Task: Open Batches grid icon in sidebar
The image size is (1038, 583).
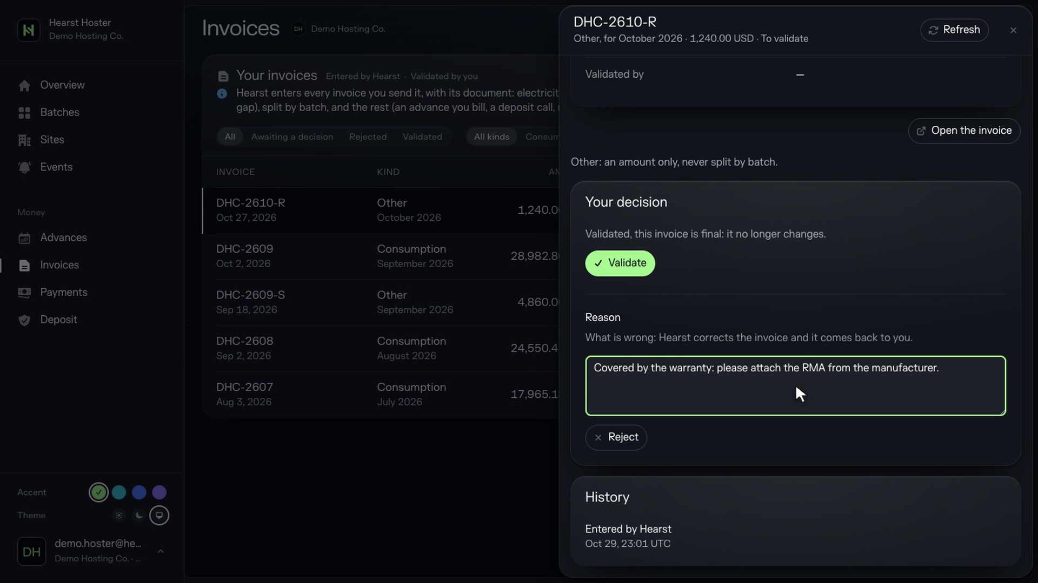Action: pos(24,113)
